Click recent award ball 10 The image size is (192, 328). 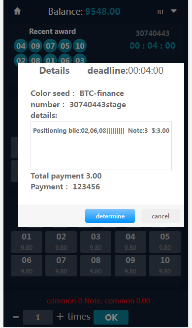click(80, 46)
